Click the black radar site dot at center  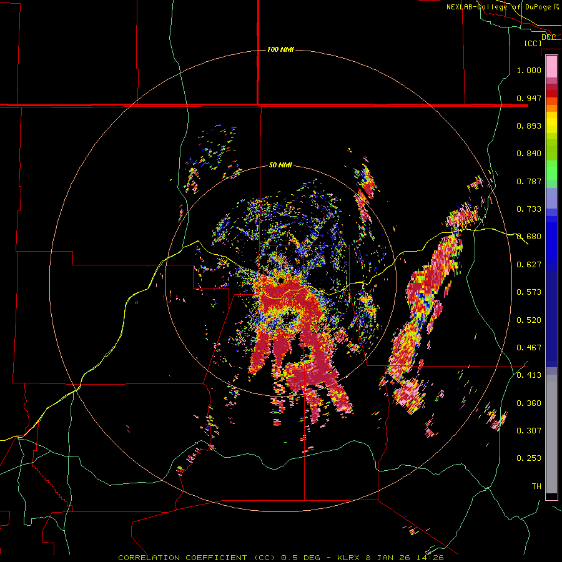pos(280,280)
